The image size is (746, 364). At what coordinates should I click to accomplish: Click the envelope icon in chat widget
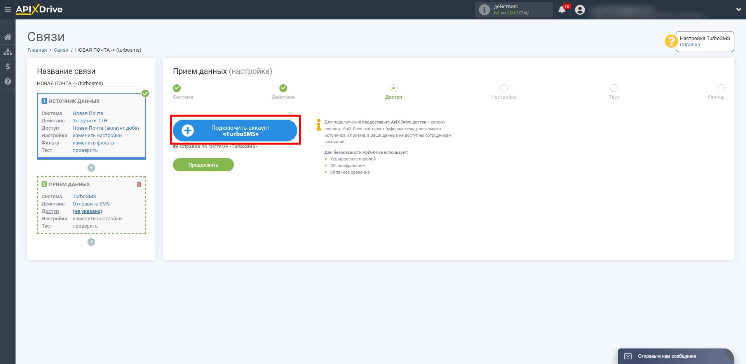point(628,356)
